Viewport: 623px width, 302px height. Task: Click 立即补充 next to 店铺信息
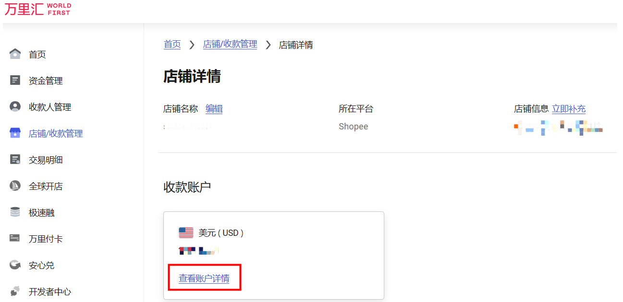pos(569,109)
